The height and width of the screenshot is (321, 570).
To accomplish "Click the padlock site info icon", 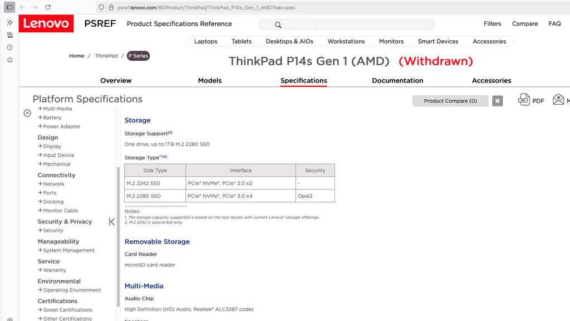I will tap(111, 7).
